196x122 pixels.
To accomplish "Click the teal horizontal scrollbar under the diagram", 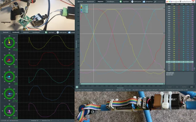I will pos(122,84).
